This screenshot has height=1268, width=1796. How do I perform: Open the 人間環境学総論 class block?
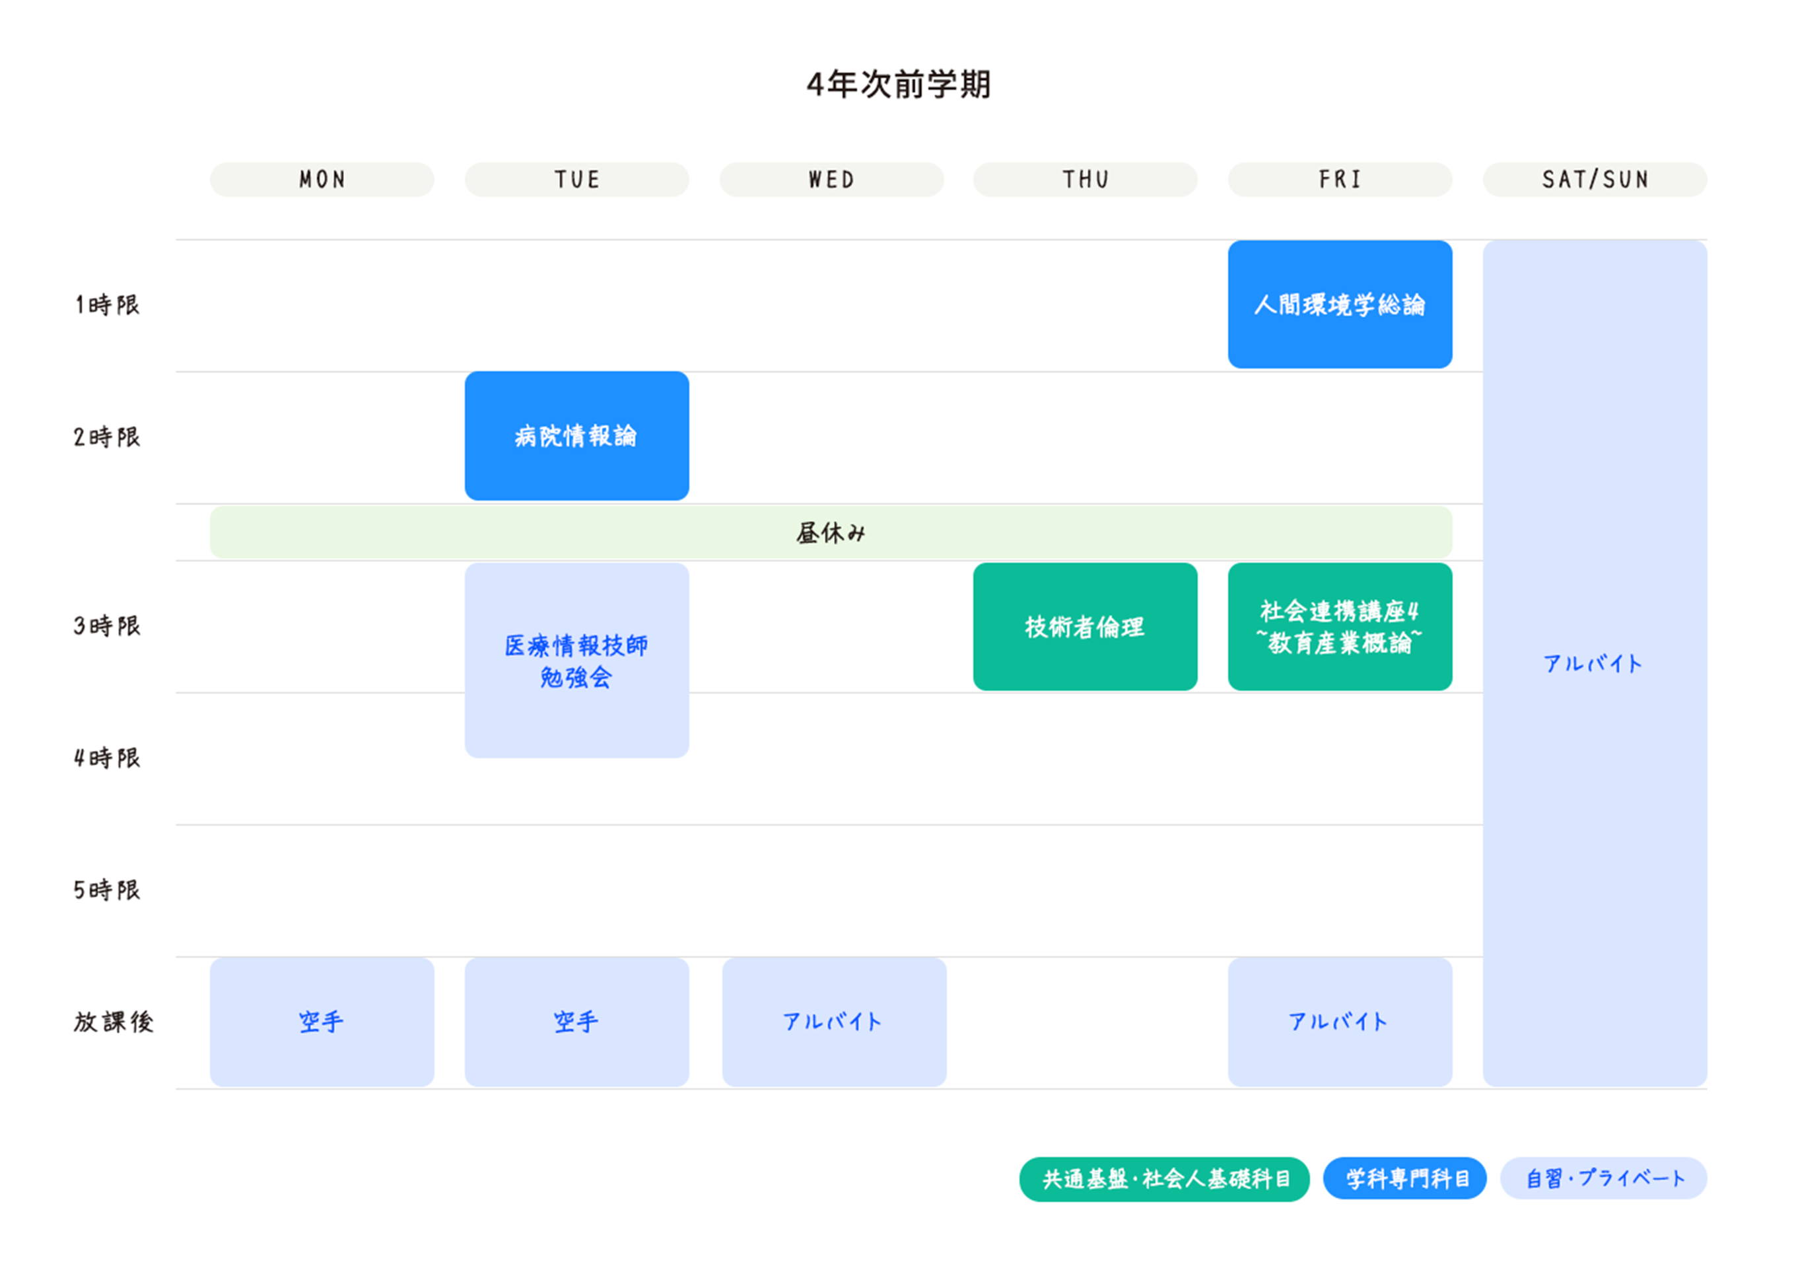[x=1339, y=305]
